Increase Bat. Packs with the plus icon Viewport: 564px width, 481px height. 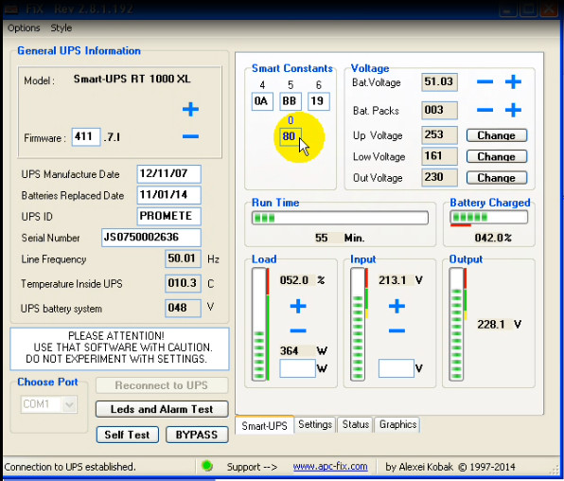[513, 110]
